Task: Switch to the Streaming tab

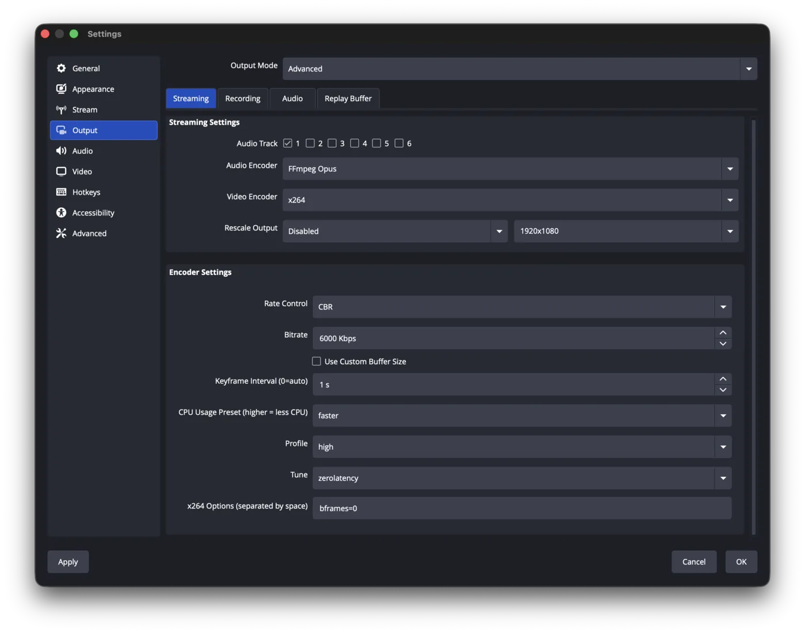Action: [x=191, y=99]
